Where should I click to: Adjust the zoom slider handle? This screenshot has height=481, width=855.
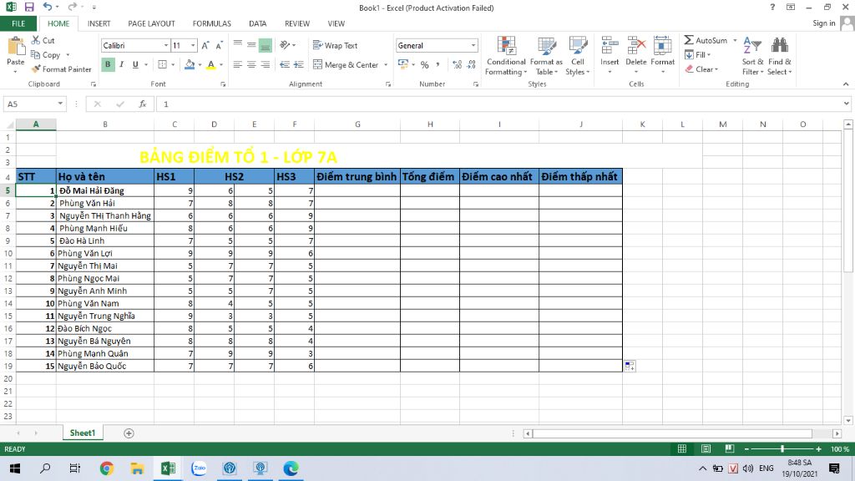pyautogui.click(x=782, y=448)
